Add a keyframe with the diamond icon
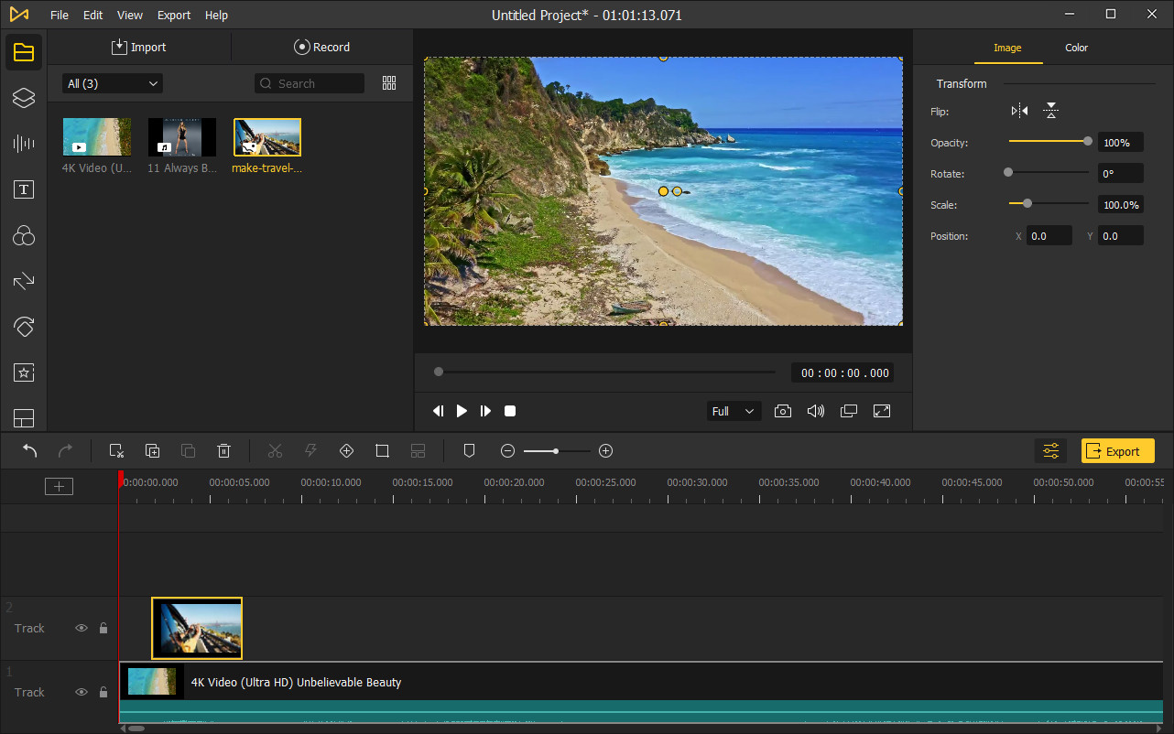Screen dimensions: 1174x734 [346, 450]
